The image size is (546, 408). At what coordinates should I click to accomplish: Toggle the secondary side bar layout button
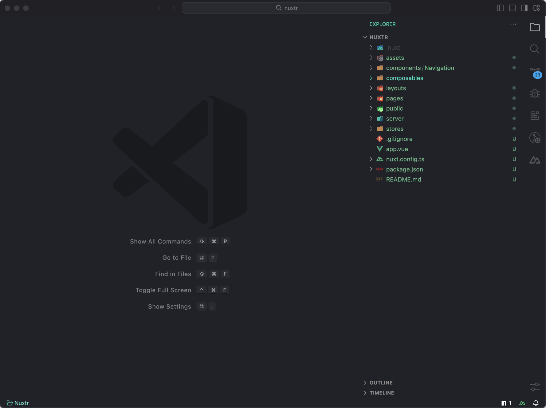click(x=524, y=8)
